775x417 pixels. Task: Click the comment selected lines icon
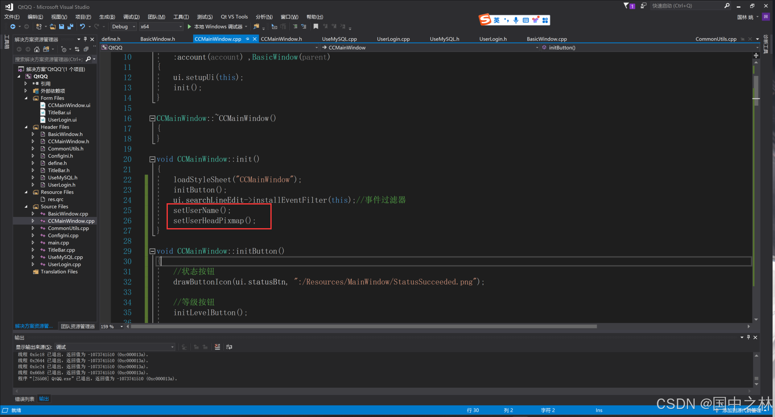tap(295, 27)
